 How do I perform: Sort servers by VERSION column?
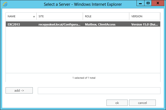pos(145,16)
